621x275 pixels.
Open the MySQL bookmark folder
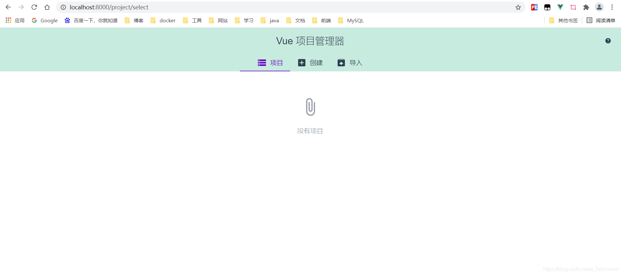pyautogui.click(x=351, y=20)
